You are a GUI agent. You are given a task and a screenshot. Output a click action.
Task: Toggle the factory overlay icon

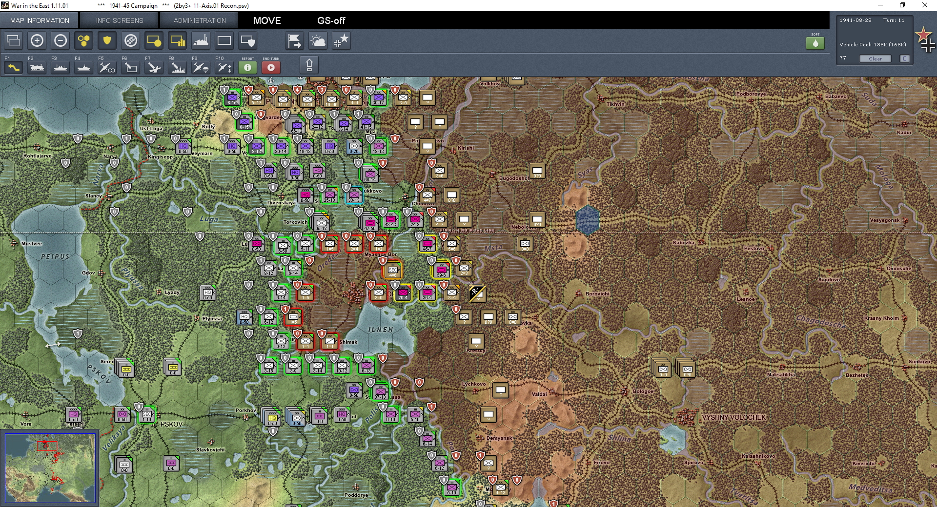[x=201, y=41]
